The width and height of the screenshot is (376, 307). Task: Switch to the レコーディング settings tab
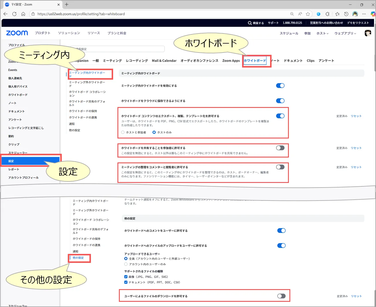(137, 61)
